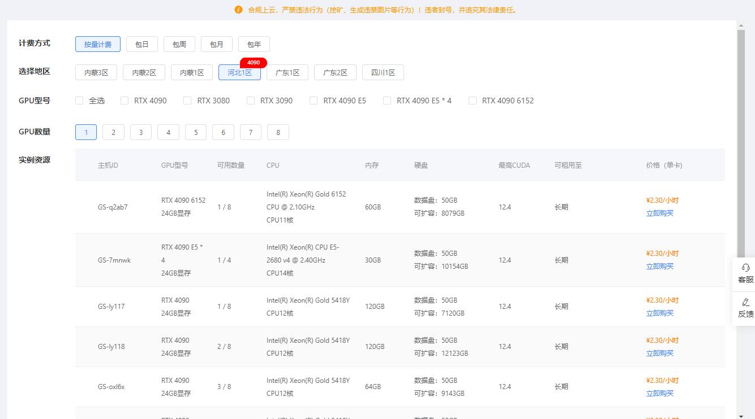Click the red 4090 badge on 河北1区
Viewport: 755px width, 419px height.
(254, 63)
